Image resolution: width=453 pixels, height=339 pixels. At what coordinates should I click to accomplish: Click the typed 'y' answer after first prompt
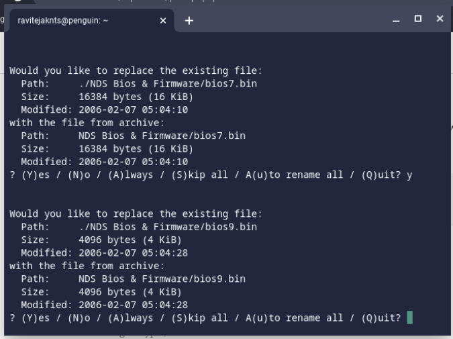point(409,175)
